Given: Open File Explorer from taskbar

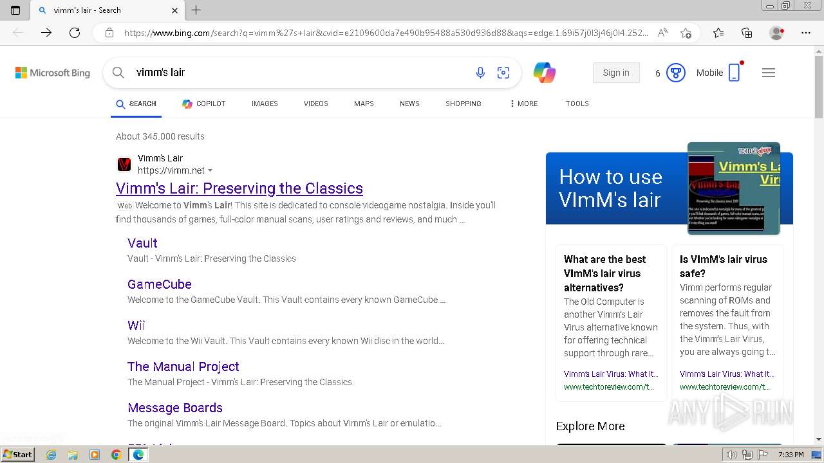Looking at the screenshot, I should pyautogui.click(x=73, y=455).
